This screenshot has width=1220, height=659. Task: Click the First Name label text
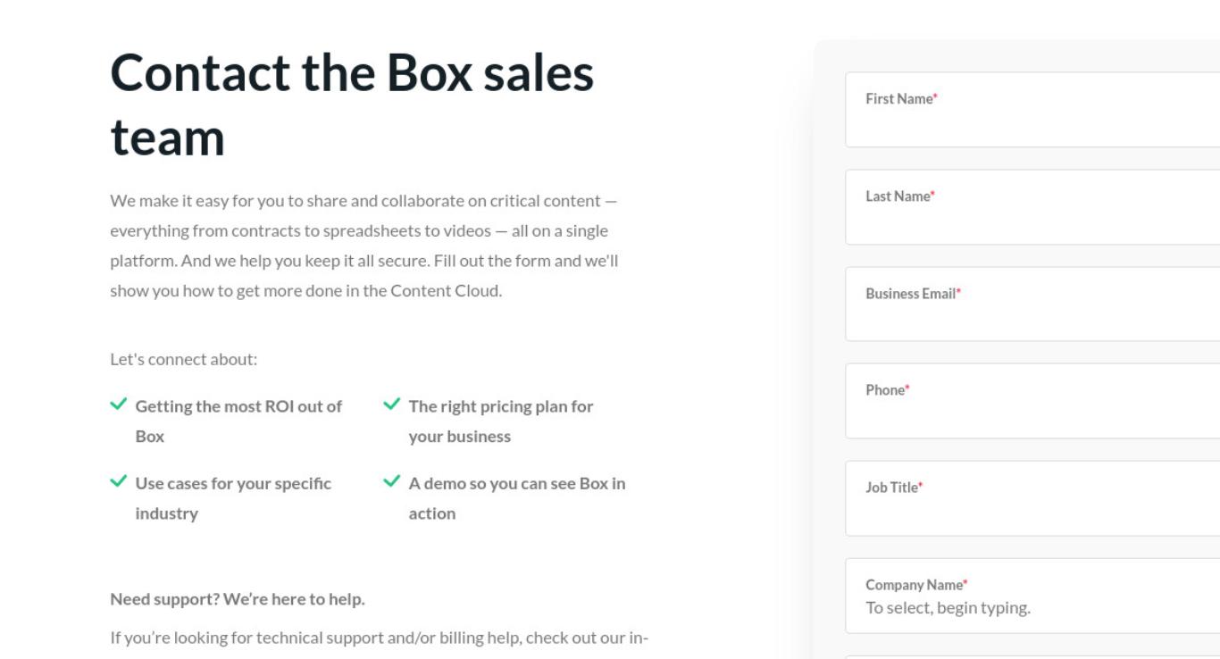[901, 99]
